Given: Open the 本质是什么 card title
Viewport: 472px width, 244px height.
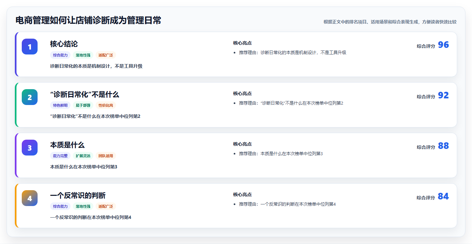Looking at the screenshot, I should 67,145.
